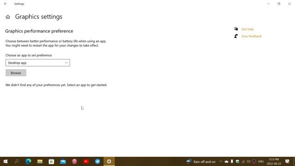Minimize the Settings window
The width and height of the screenshot is (295, 166).
[268, 4]
